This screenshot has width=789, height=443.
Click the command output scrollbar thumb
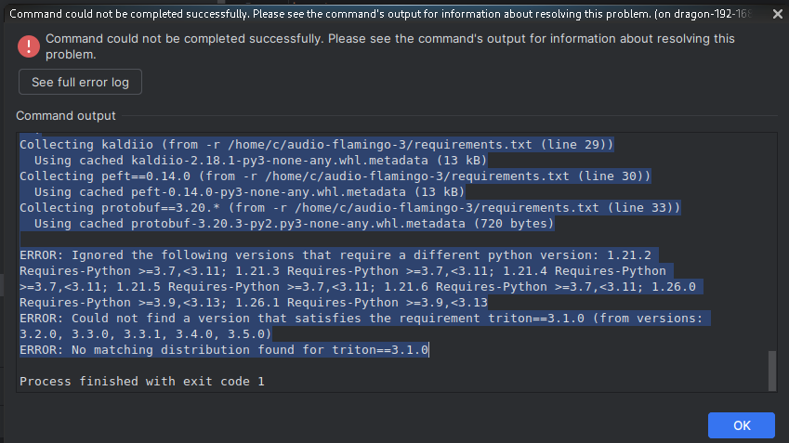pos(771,371)
